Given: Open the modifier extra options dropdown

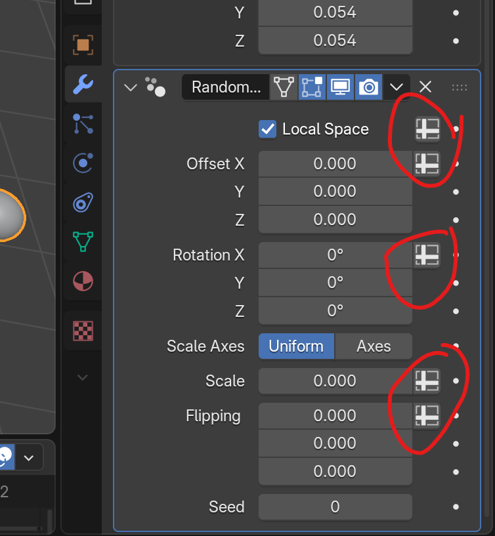Looking at the screenshot, I should coord(397,87).
